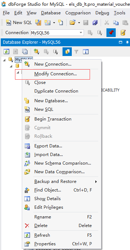The width and height of the screenshot is (130, 250).
Task: Choose New Database... from the context menu
Action: (x=61, y=101)
